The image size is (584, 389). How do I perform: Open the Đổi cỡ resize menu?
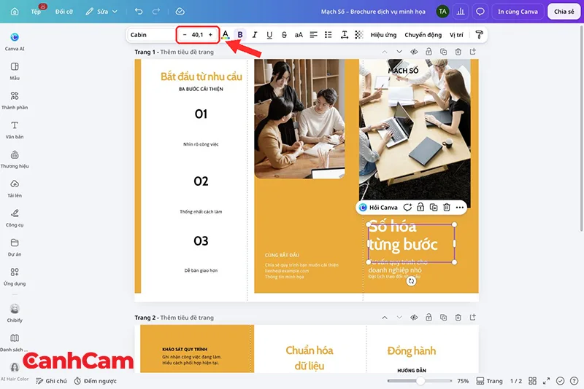coord(64,12)
